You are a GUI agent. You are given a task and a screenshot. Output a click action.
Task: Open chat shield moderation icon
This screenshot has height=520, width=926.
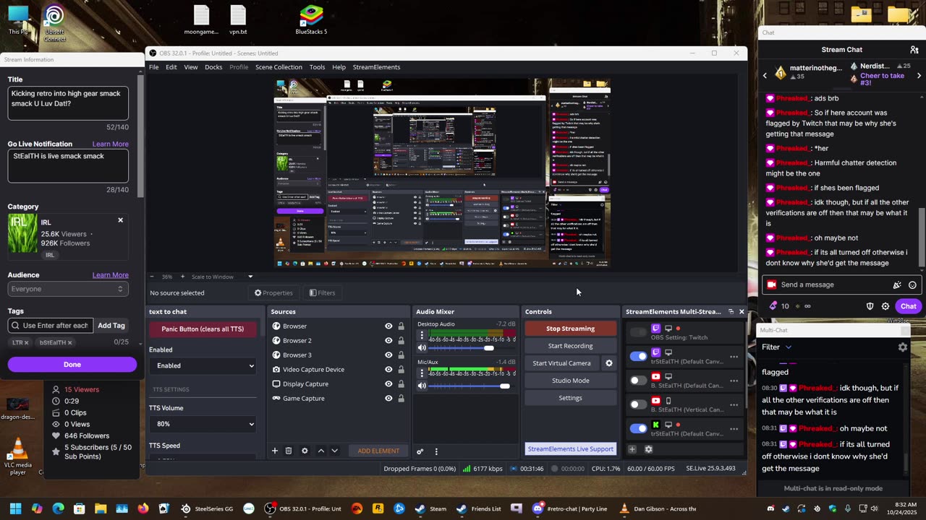coord(870,306)
